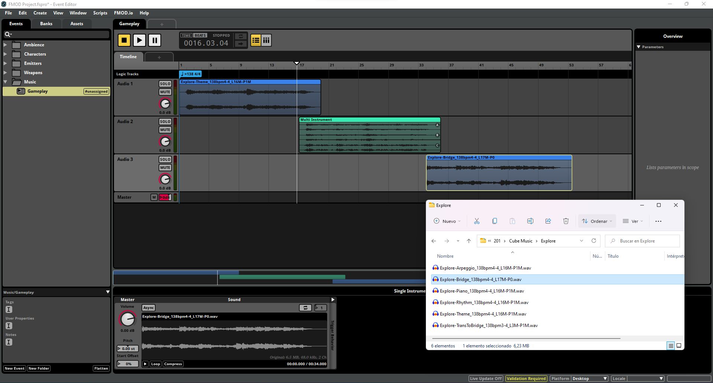Viewport: 713px width, 383px height.
Task: Toggle the Loop button under the waveform
Action: point(156,364)
